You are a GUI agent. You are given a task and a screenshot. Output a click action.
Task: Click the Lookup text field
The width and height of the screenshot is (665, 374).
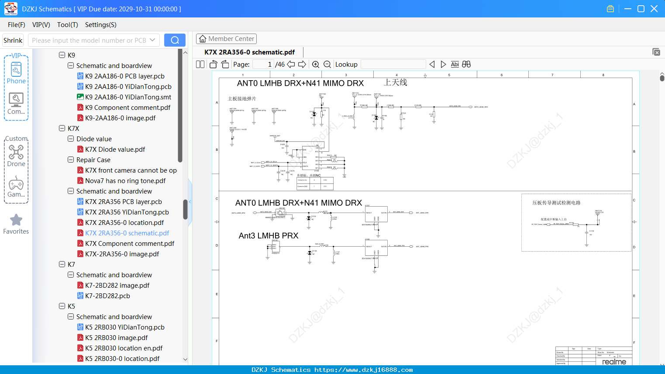(x=393, y=65)
